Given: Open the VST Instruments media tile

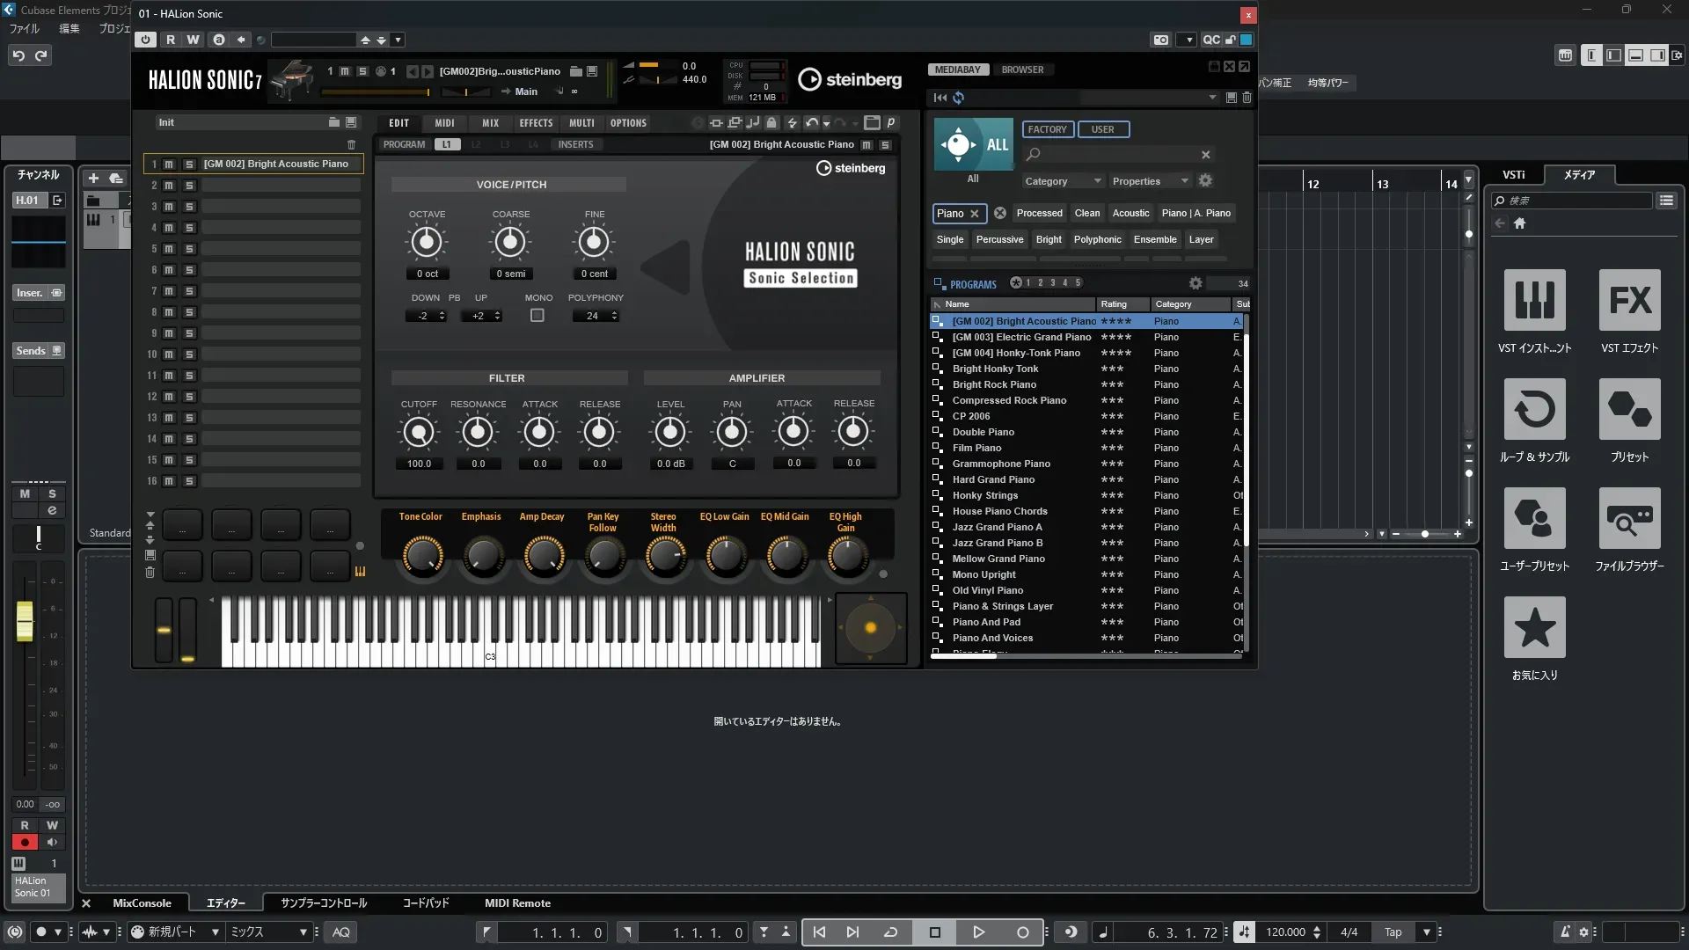Looking at the screenshot, I should point(1534,301).
